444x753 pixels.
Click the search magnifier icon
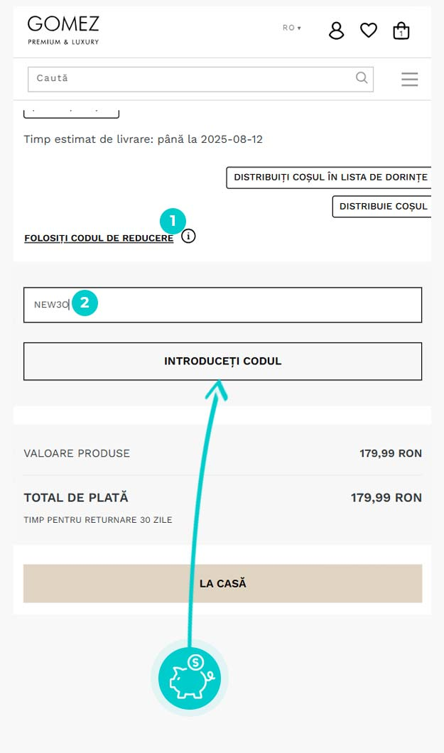coord(362,78)
